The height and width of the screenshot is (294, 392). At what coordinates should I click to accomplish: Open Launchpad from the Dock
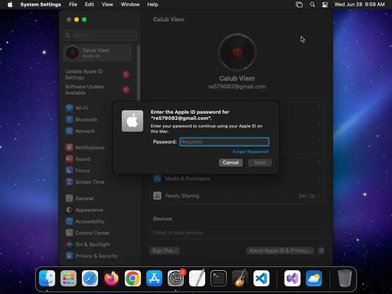pos(69,278)
